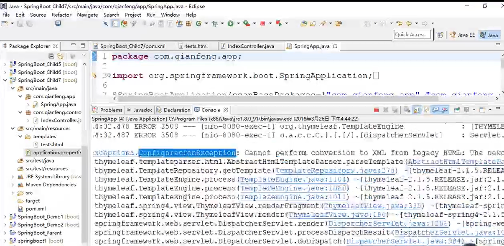Click the Open Type icon in toolbar

(x=304, y=23)
